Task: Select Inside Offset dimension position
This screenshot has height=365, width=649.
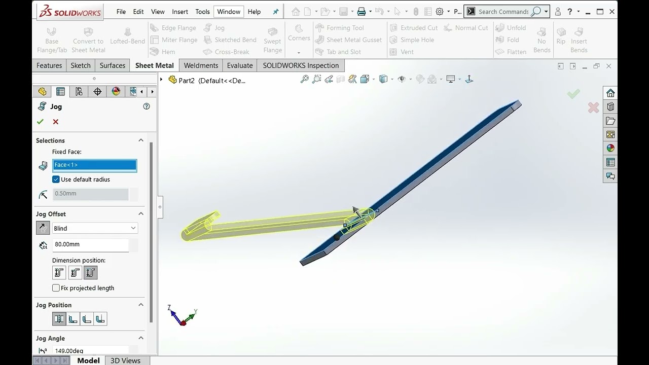Action: [x=75, y=273]
